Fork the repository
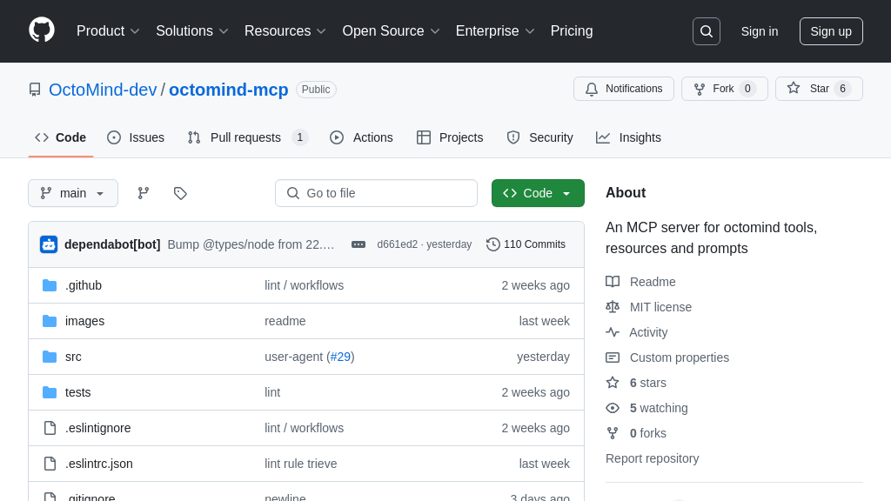Screen dimensions: 891x501 pos(725,89)
